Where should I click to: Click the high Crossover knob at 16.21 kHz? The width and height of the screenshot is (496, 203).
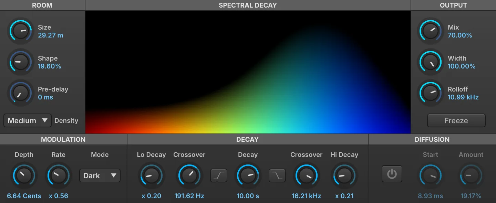(307, 175)
